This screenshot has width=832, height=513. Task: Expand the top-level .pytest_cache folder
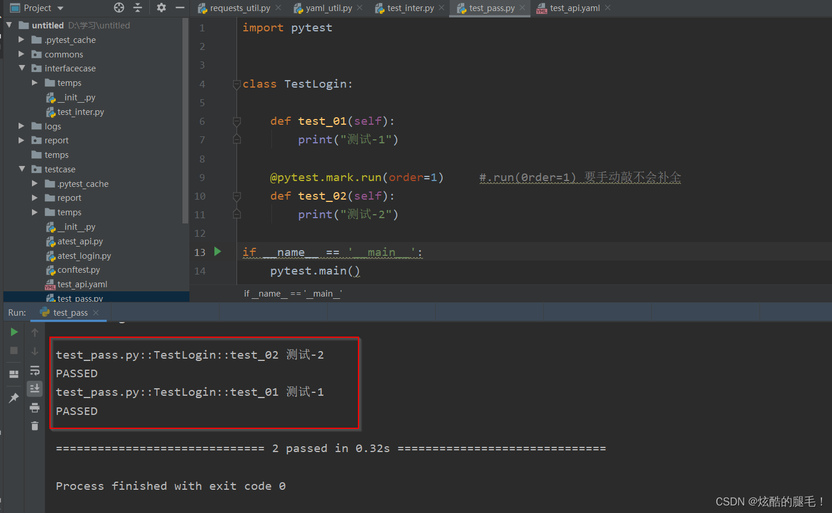[x=21, y=39]
